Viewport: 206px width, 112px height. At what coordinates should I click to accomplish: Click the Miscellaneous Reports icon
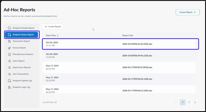click(9, 55)
